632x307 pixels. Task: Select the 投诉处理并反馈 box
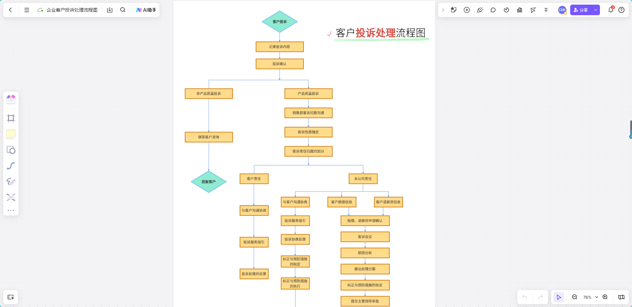pos(254,274)
